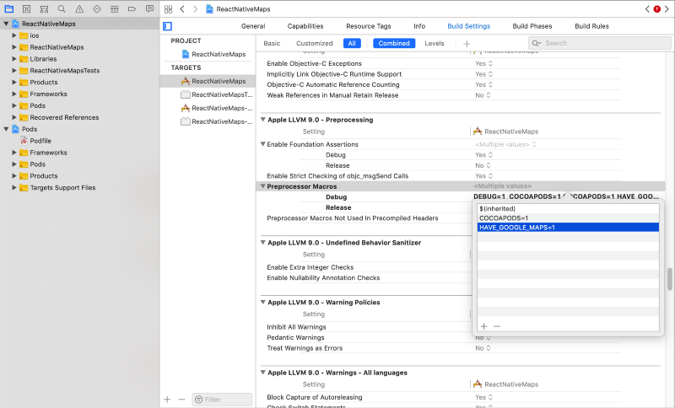Click the related items grid icon
Screen dimensions: 675x408
click(x=167, y=8)
